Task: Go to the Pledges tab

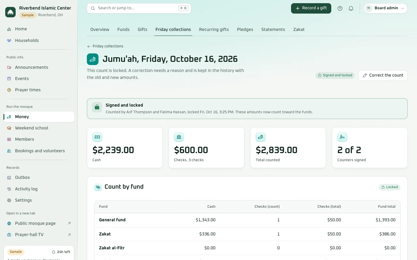Action: [245, 29]
